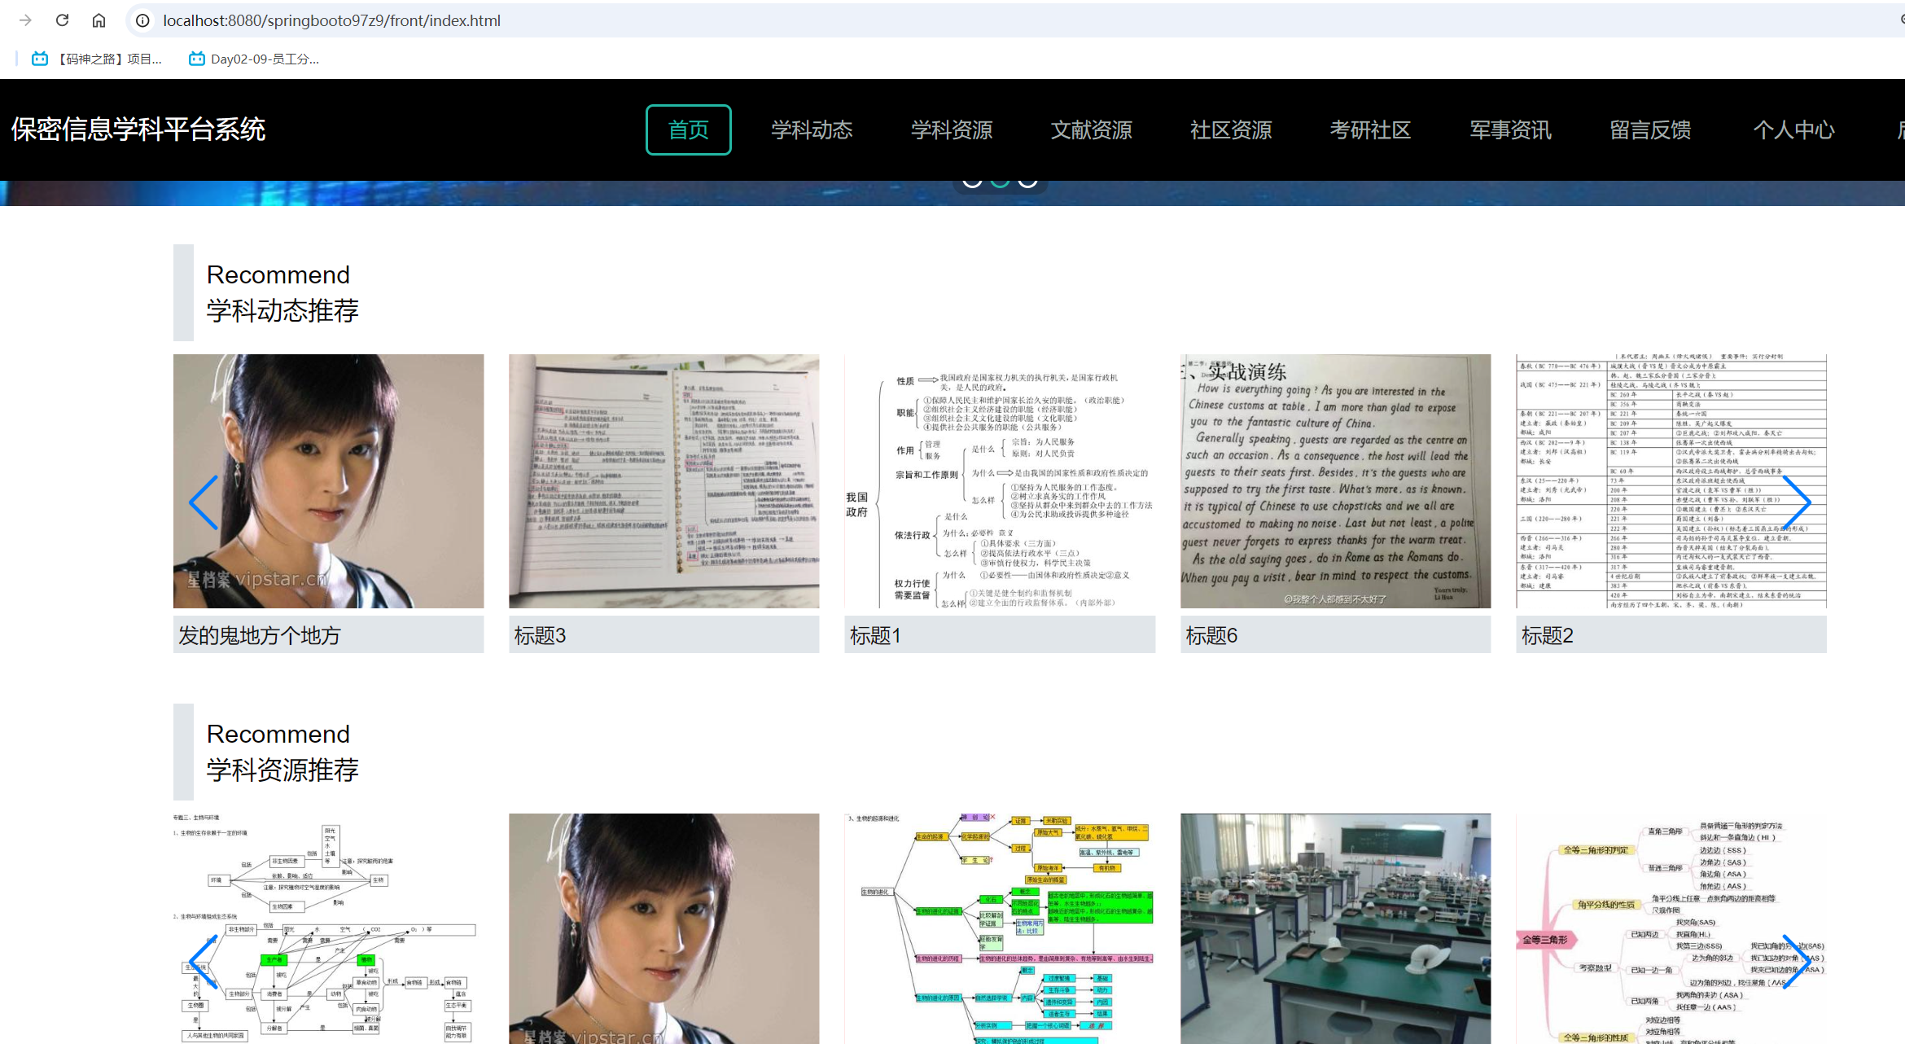Open the 学科动态 menu item
The height and width of the screenshot is (1044, 1905).
click(x=811, y=129)
